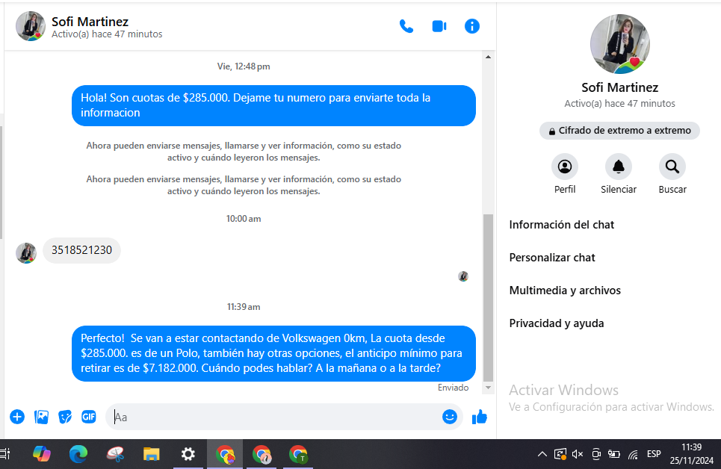
Task: Click the avatar next to 3518521230 message
Action: click(x=26, y=253)
